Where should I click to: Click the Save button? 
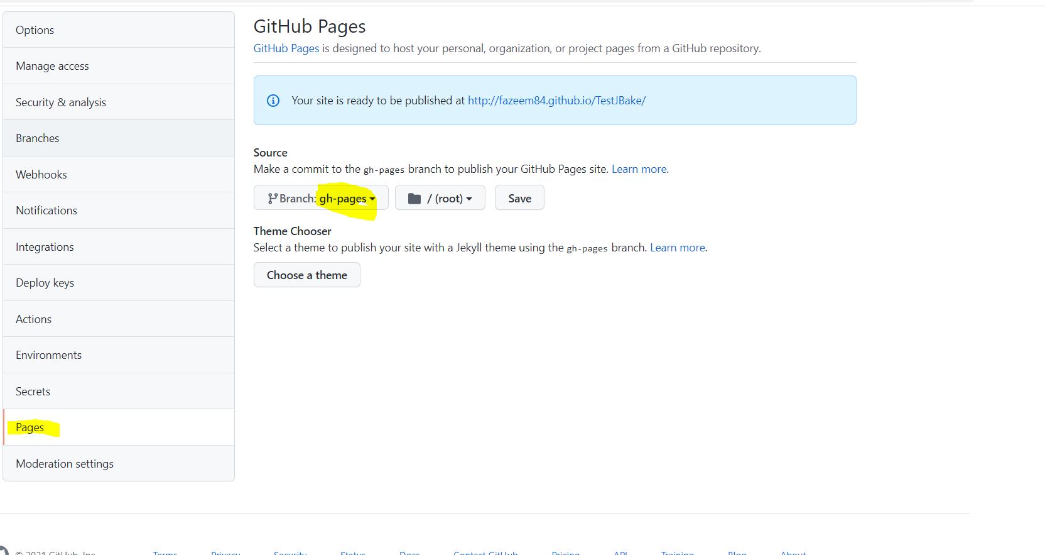pyautogui.click(x=519, y=198)
